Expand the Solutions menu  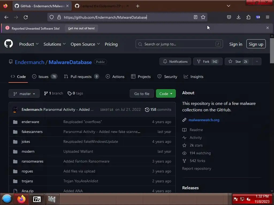pyautogui.click(x=55, y=44)
